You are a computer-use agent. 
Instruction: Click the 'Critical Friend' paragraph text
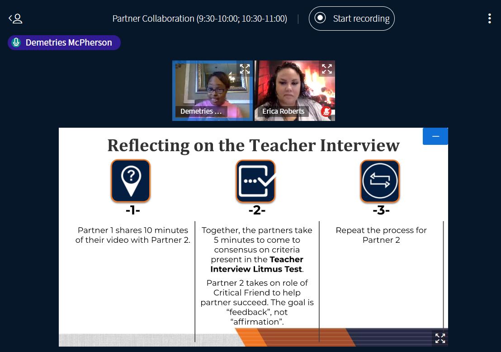point(257,302)
